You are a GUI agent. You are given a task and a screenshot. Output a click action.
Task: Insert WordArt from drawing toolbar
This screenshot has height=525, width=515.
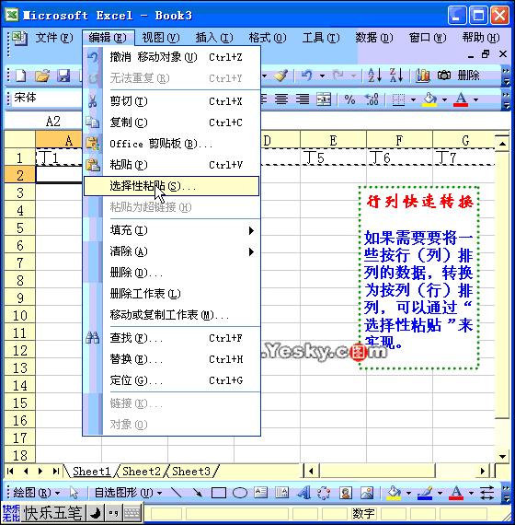coord(303,493)
